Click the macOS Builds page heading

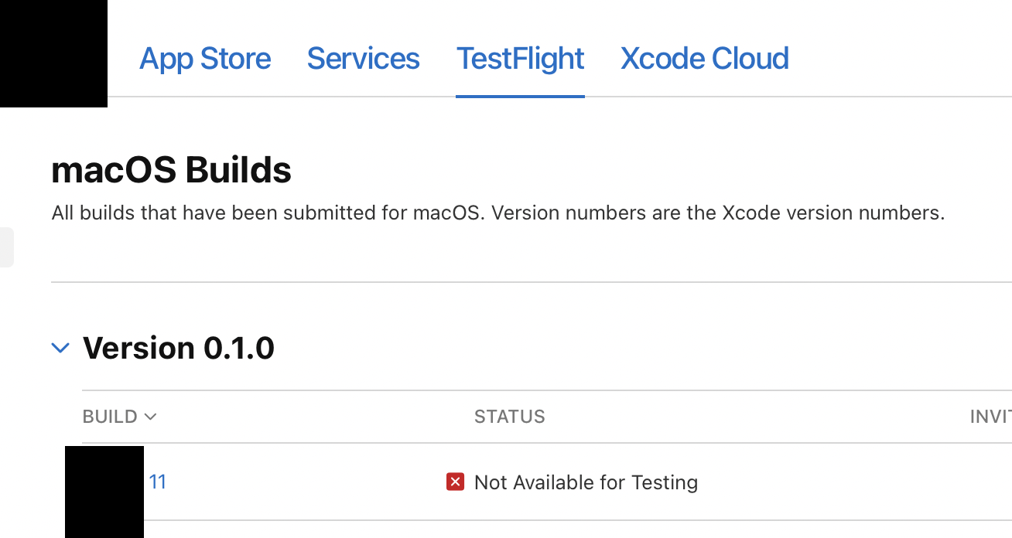171,171
